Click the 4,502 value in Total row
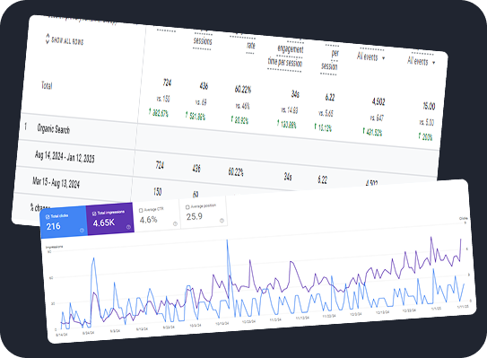 (378, 101)
